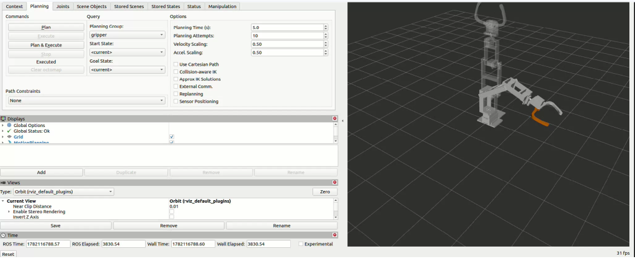Check the Invert Z Axis checkbox
Image resolution: width=635 pixels, height=259 pixels.
coord(172,217)
